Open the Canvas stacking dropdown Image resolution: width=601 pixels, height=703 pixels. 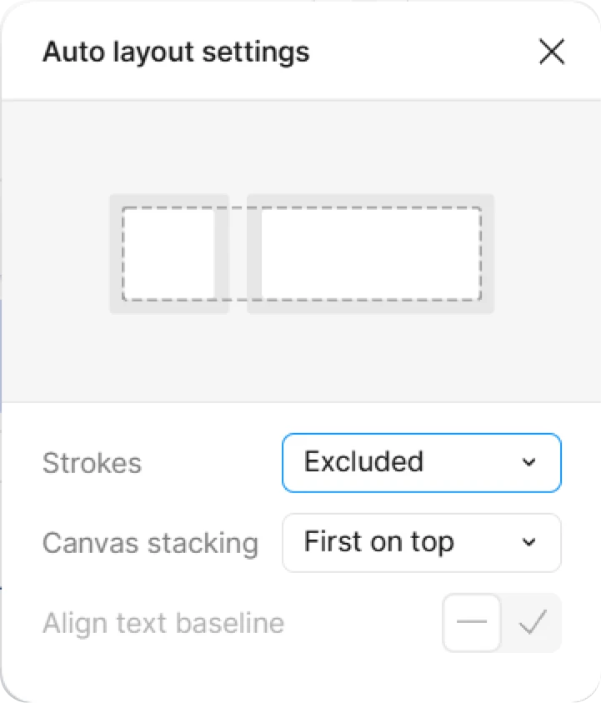click(x=421, y=543)
